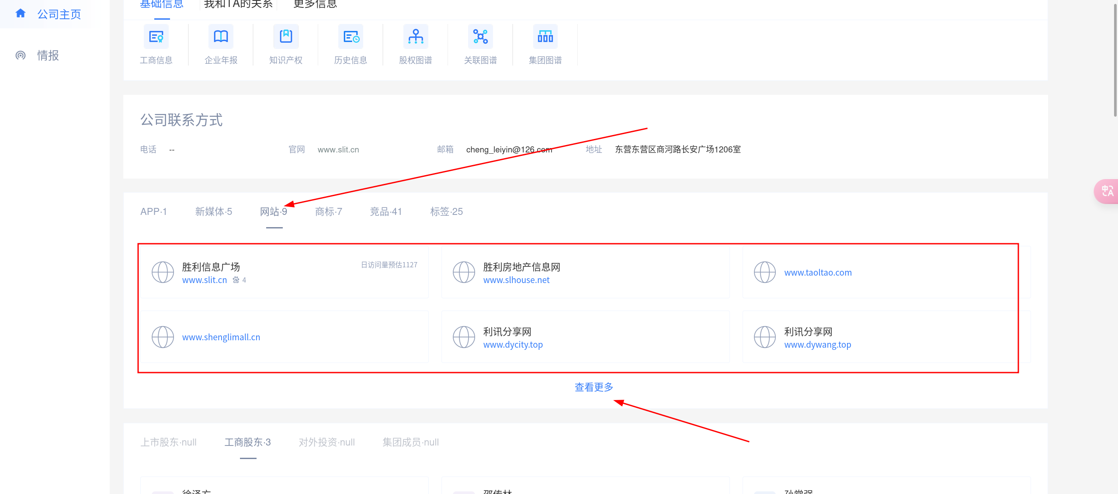
Task: Open the 竞品·41 tab
Action: tap(385, 212)
